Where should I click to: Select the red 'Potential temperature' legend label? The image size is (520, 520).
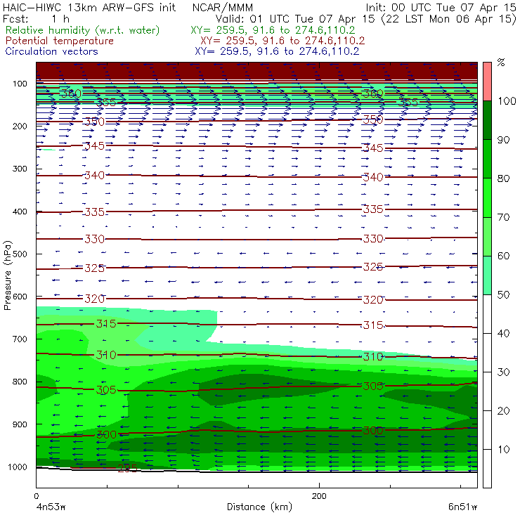[59, 41]
